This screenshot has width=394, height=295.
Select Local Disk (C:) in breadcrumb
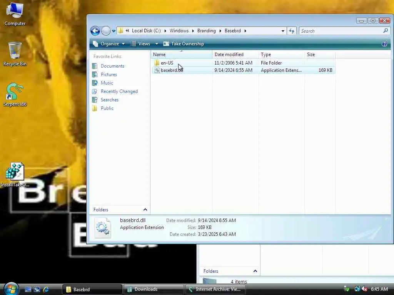[146, 31]
